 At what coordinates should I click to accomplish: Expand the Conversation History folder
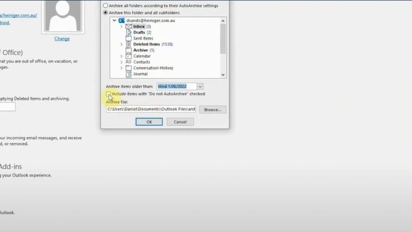click(x=122, y=68)
